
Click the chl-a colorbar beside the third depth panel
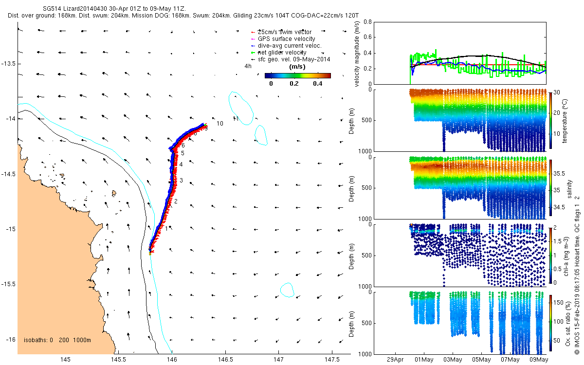tap(551, 255)
